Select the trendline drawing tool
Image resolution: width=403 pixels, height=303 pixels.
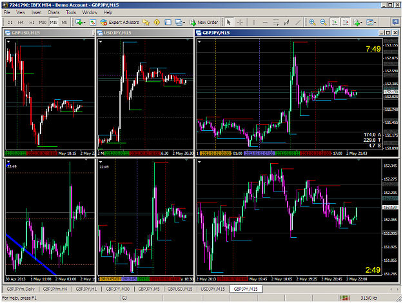click(298, 23)
